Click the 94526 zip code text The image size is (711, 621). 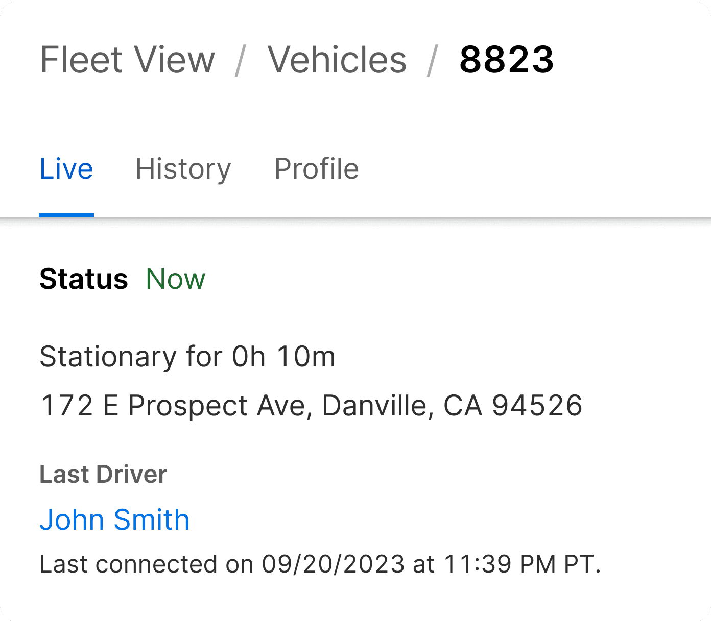537,406
